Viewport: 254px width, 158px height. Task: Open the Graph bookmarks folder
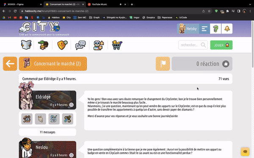(x=94, y=18)
